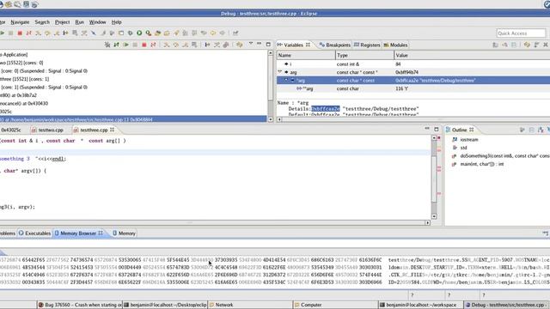Collapse the arg variable node
The image size is (550, 309).
(280, 72)
